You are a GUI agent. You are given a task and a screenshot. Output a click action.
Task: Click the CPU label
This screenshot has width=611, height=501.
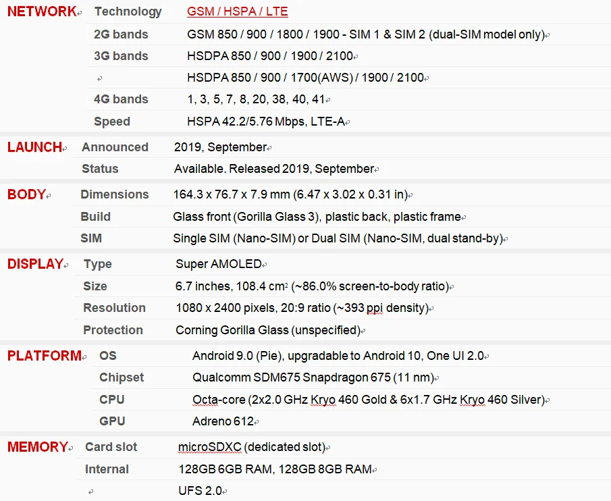click(112, 399)
